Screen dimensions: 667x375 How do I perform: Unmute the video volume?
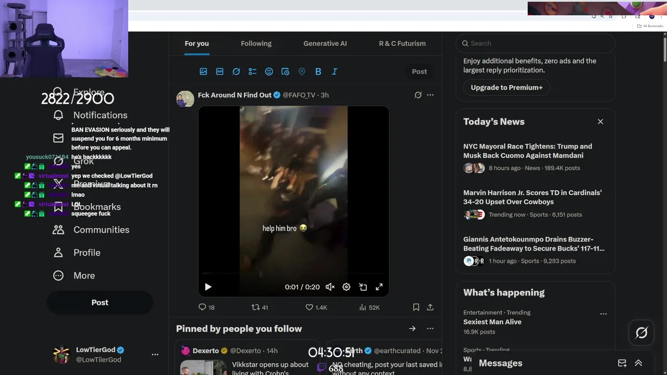click(330, 287)
